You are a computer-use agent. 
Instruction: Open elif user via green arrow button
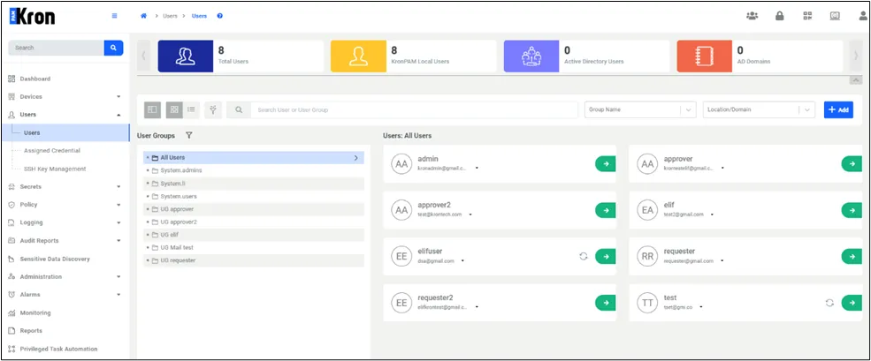852,210
